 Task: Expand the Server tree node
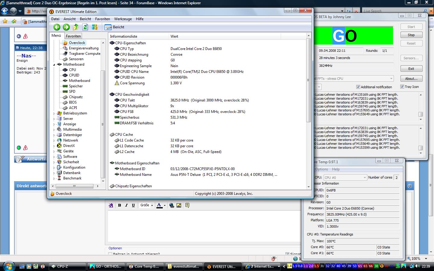coord(54,119)
